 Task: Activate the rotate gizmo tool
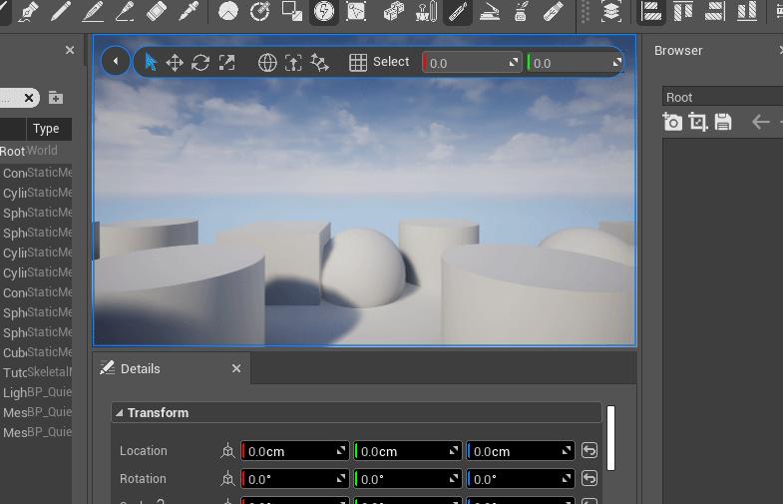(x=200, y=62)
